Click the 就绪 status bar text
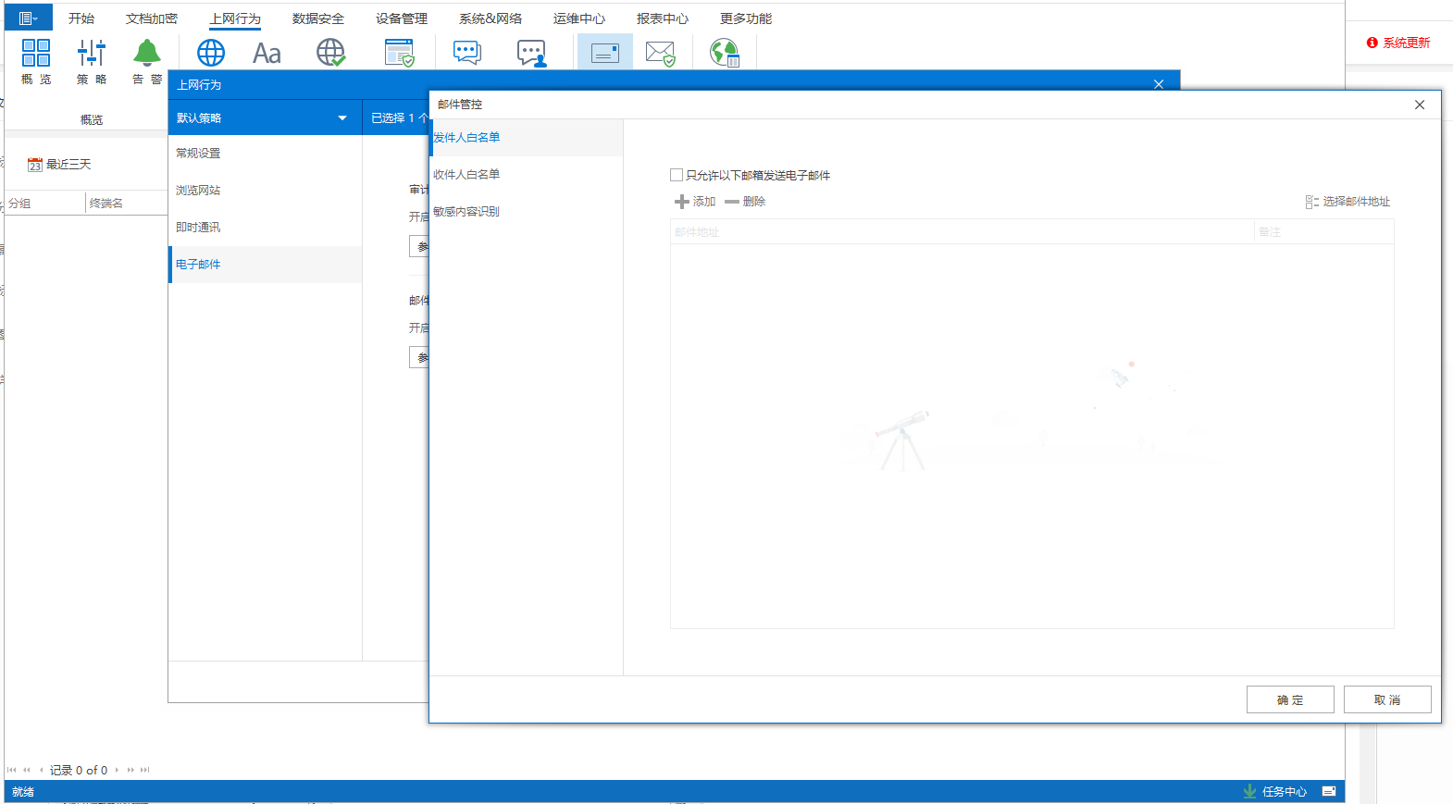The width and height of the screenshot is (1453, 804). (23, 792)
